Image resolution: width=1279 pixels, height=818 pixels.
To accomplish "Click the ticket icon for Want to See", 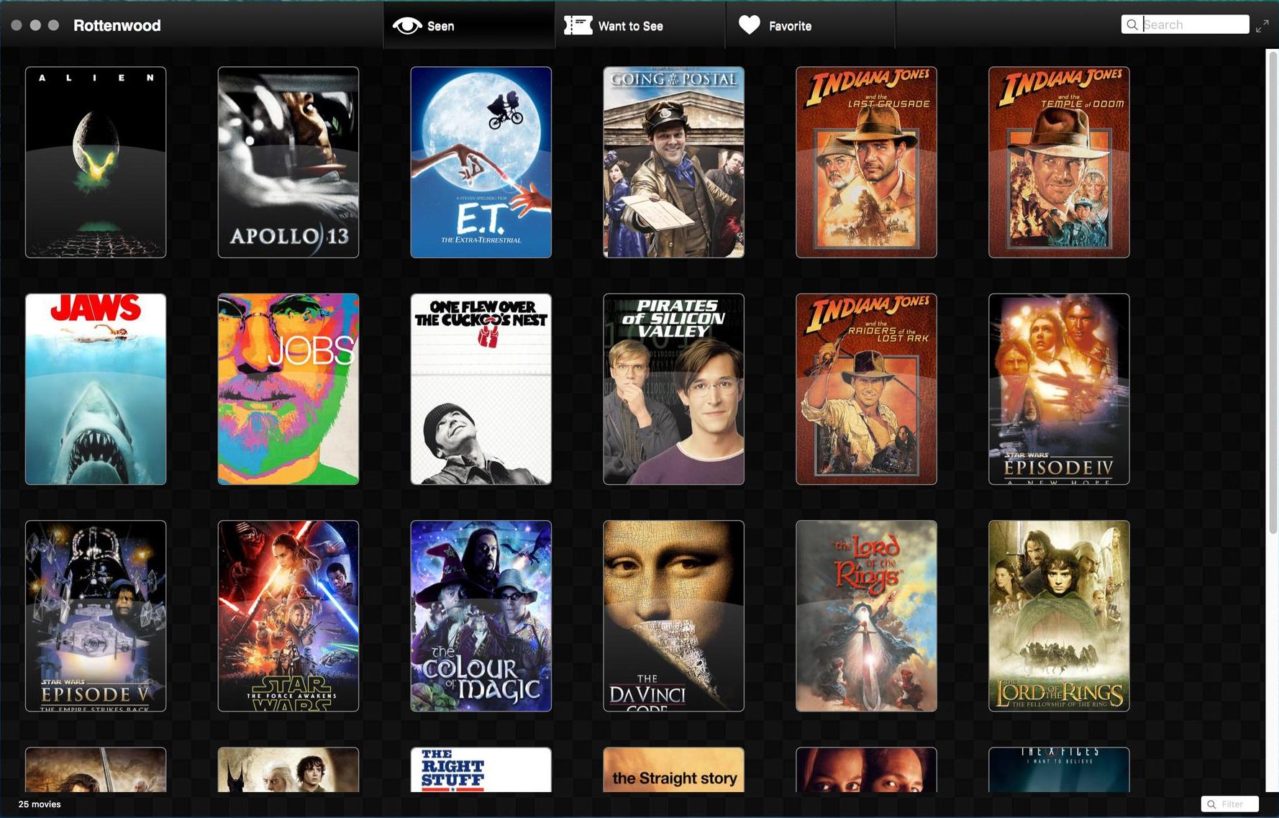I will 578,26.
